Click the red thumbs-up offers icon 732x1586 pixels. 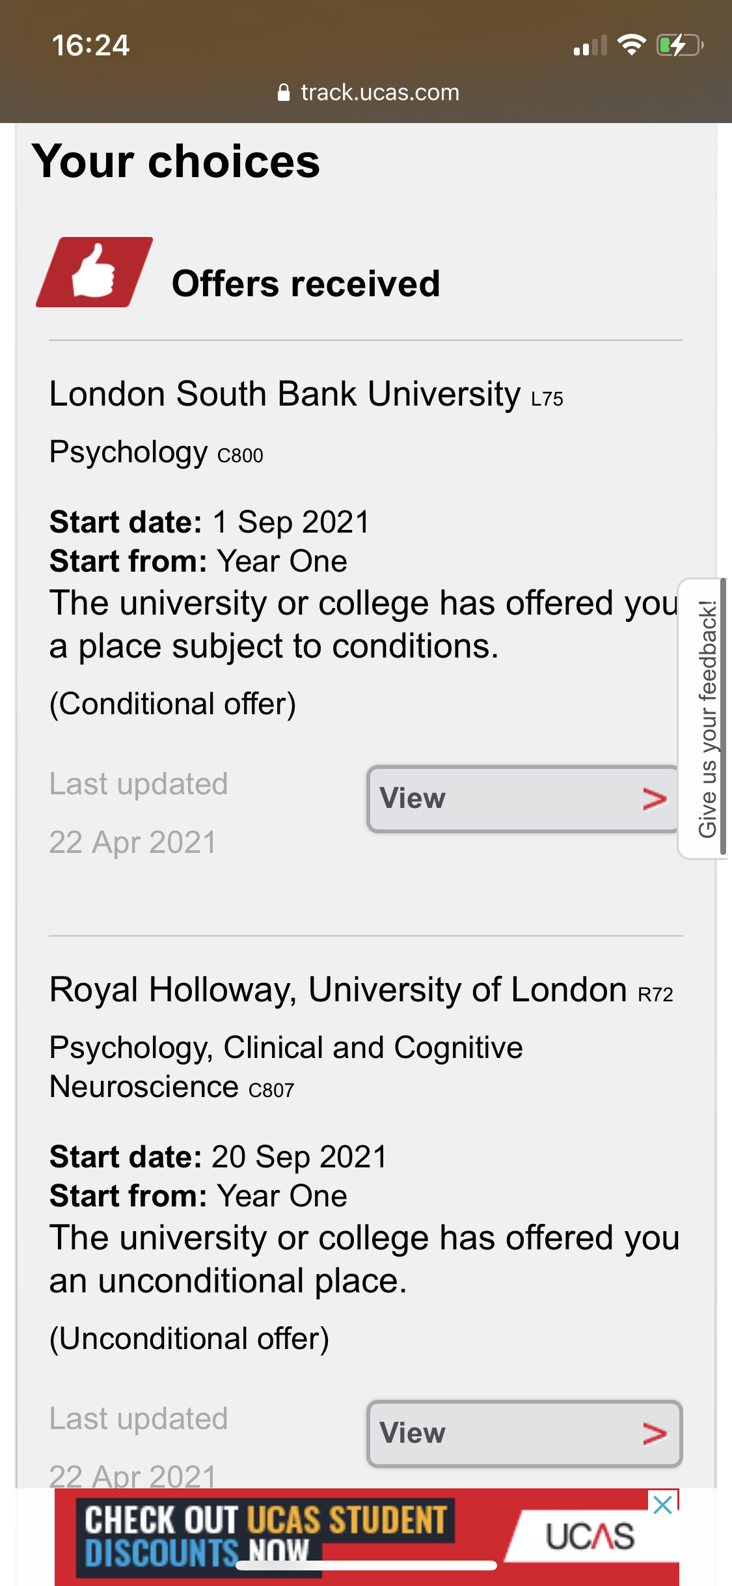[95, 272]
